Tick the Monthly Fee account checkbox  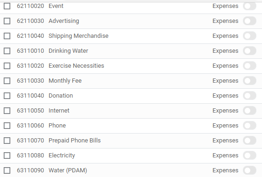(x=7, y=81)
